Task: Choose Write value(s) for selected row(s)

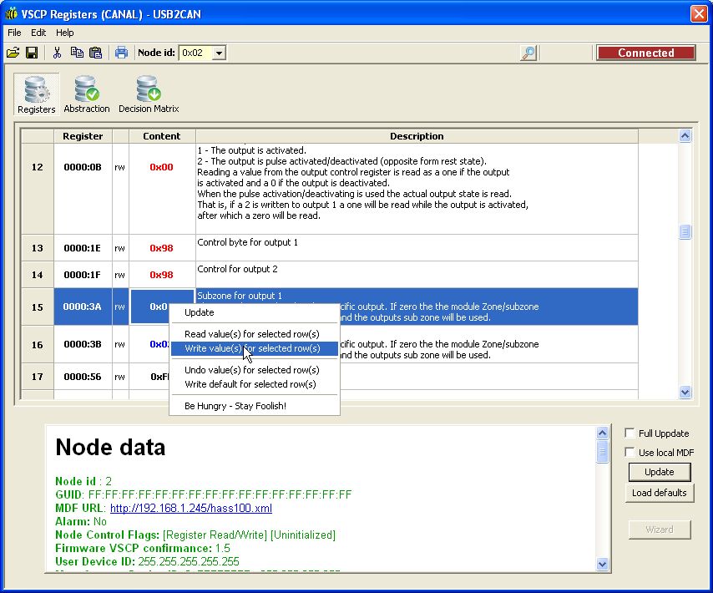Action: [x=252, y=348]
